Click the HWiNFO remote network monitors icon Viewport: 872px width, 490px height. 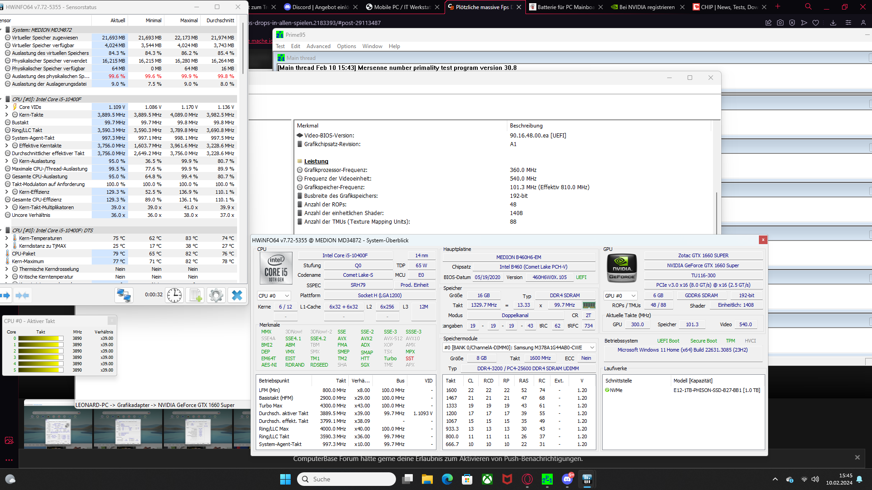click(x=124, y=295)
